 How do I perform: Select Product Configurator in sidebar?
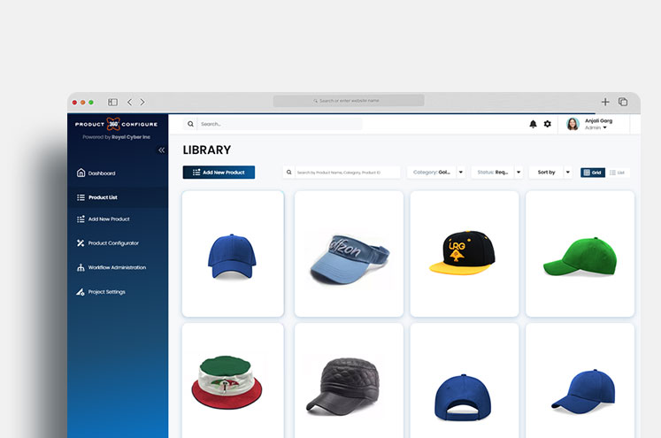pos(113,243)
